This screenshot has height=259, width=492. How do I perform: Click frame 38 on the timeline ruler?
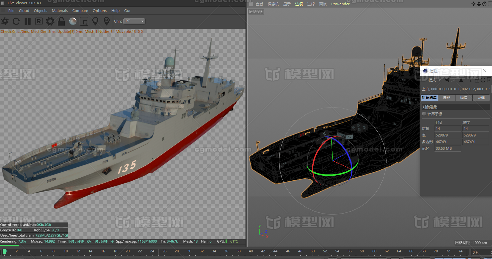coord(238,251)
